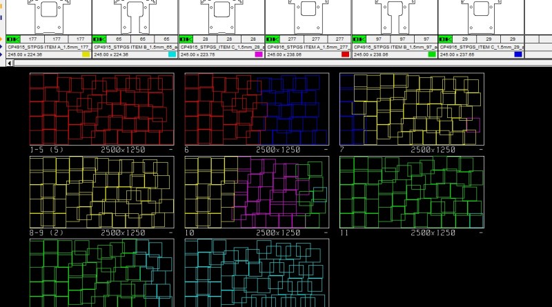Click the sheet label "1-5 (5)"
The height and width of the screenshot is (307, 552).
(x=47, y=150)
